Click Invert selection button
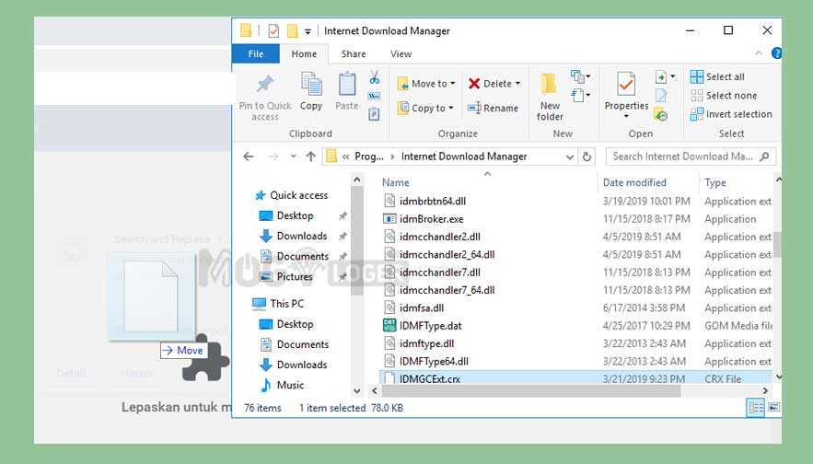The image size is (813, 464). [731, 114]
